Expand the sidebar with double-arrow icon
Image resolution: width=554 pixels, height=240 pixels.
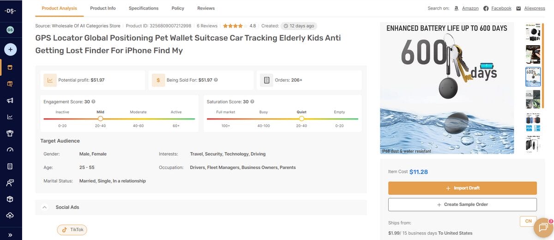(10, 235)
